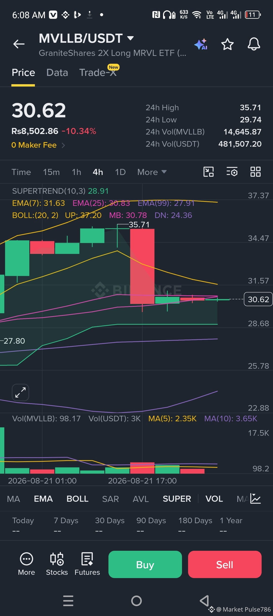Tap the MA(10): 3.65K volume legend
This screenshot has height=616, width=273.
(231, 419)
